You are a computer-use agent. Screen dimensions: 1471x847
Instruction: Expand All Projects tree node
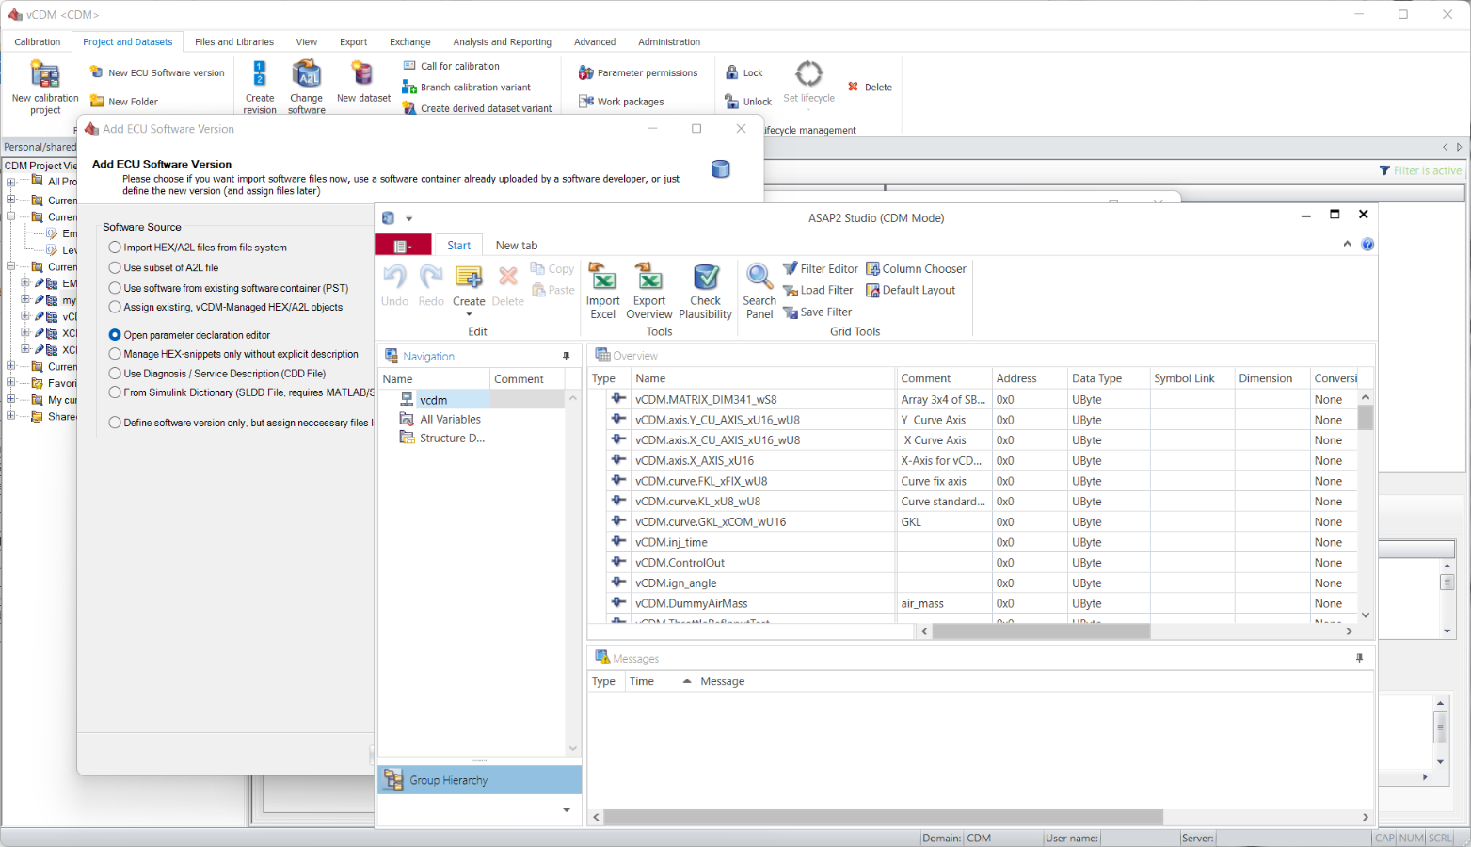[11, 182]
